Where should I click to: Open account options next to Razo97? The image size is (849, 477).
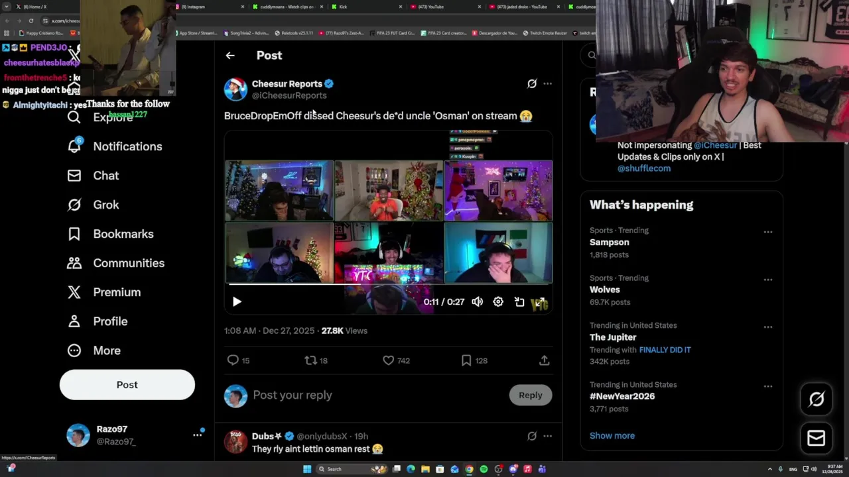click(197, 435)
